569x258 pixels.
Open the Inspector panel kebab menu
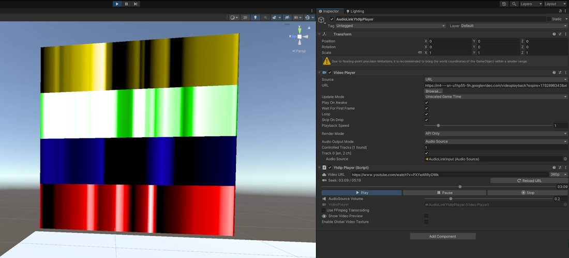(566, 11)
